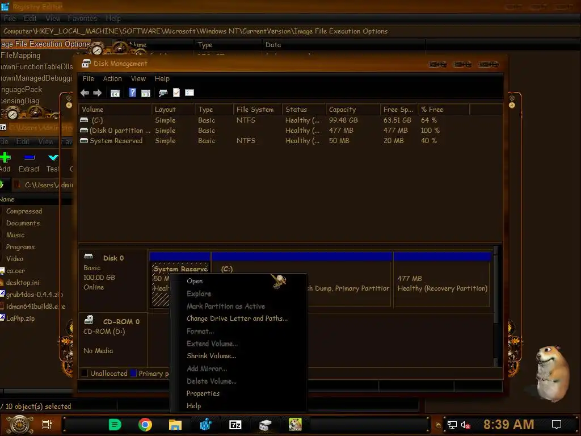The image size is (581, 436).
Task: Toggle Show/Hide Console Tree toolbar icon
Action: click(x=115, y=93)
